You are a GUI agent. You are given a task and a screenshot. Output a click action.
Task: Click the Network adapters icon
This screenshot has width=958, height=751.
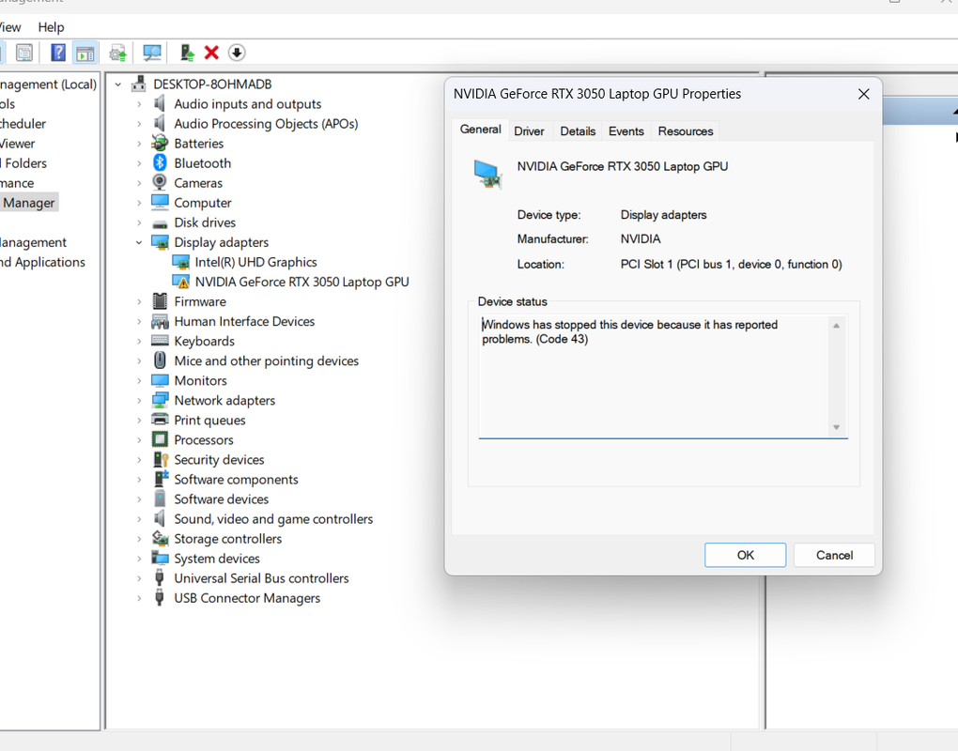pyautogui.click(x=160, y=401)
